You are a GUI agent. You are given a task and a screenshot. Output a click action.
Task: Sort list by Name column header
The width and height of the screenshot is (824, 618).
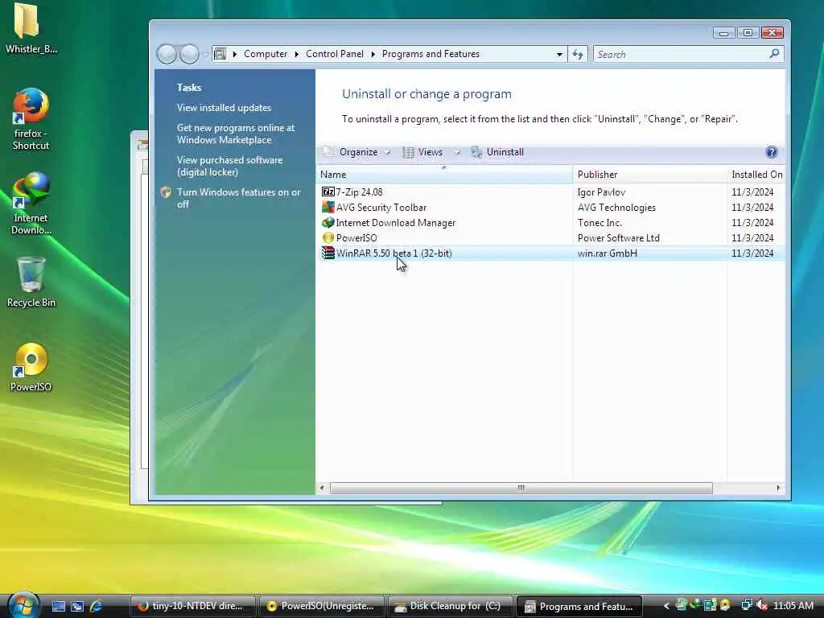tap(444, 175)
